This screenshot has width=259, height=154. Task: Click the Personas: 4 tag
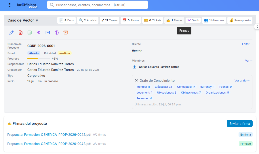coord(144,98)
